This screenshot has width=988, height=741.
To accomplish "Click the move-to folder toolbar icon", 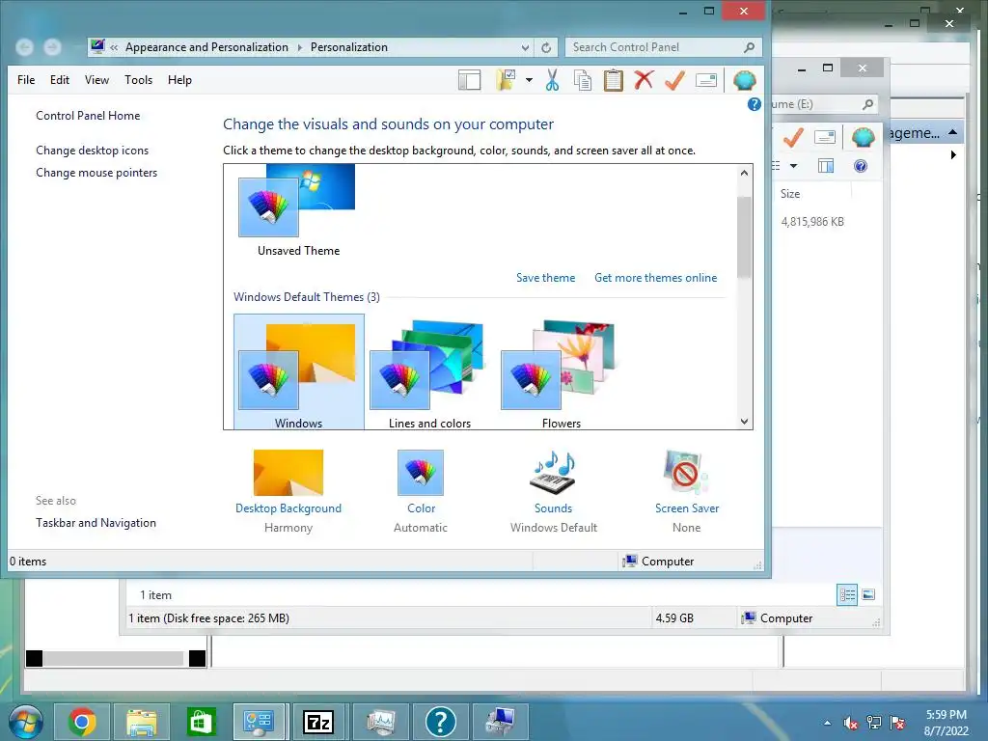I will (506, 80).
